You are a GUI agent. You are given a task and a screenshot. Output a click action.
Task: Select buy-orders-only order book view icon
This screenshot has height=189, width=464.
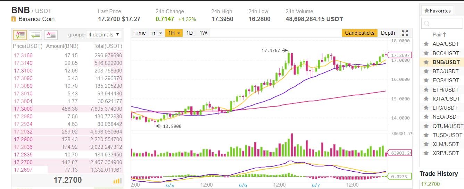35,35
